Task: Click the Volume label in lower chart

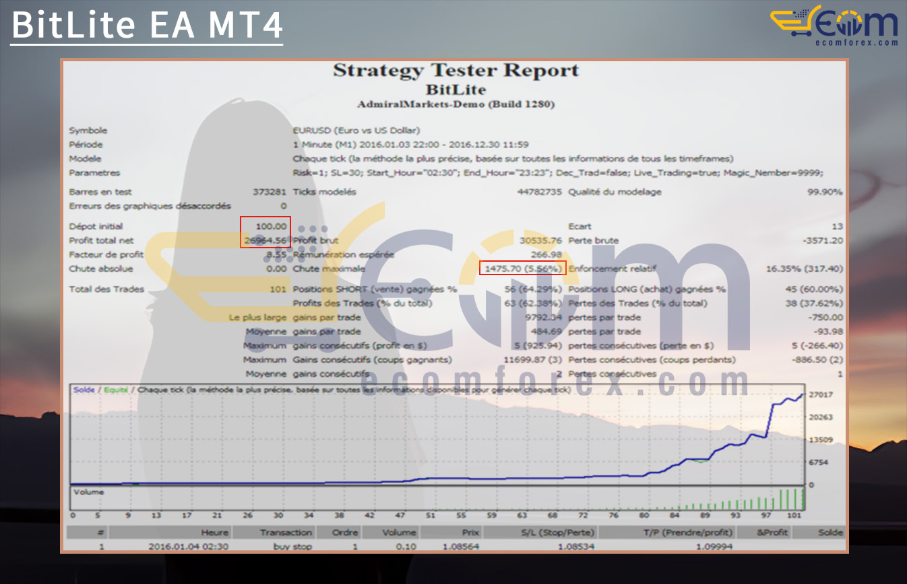Action: click(x=89, y=492)
